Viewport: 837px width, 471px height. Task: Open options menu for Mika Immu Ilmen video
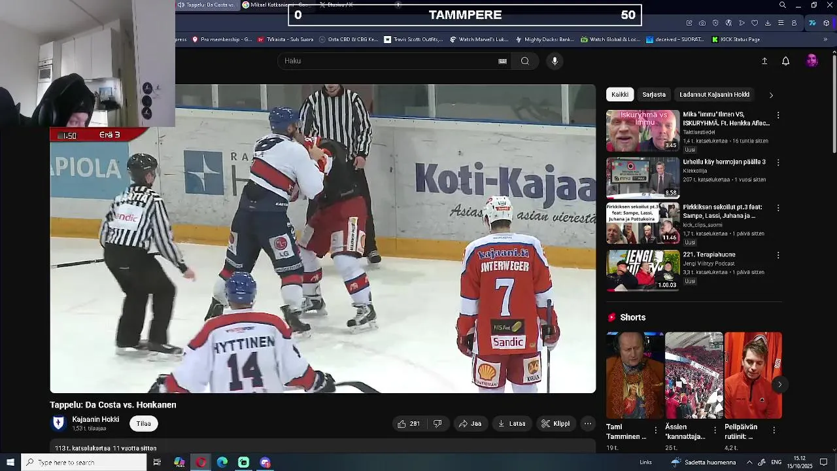[778, 115]
